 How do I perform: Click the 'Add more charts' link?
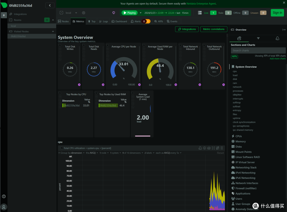click(278, 59)
